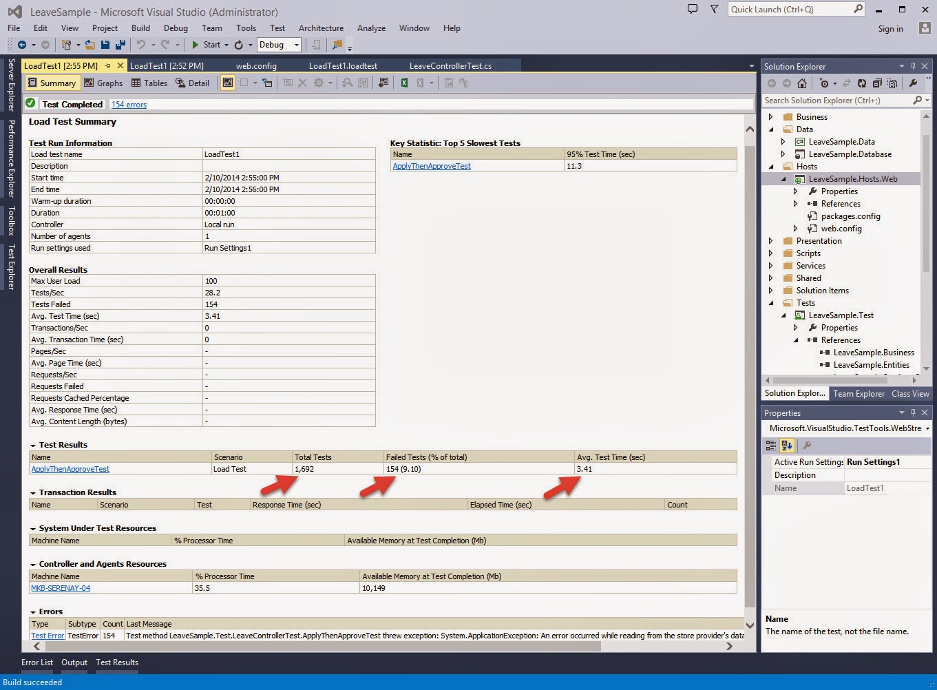Viewport: 937px width, 690px height.
Task: Switch to the web.config tab
Action: coord(256,65)
